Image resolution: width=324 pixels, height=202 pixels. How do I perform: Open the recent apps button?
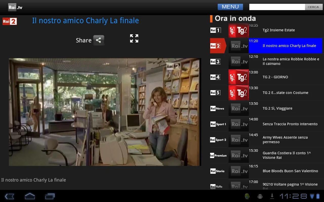[x=50, y=196]
